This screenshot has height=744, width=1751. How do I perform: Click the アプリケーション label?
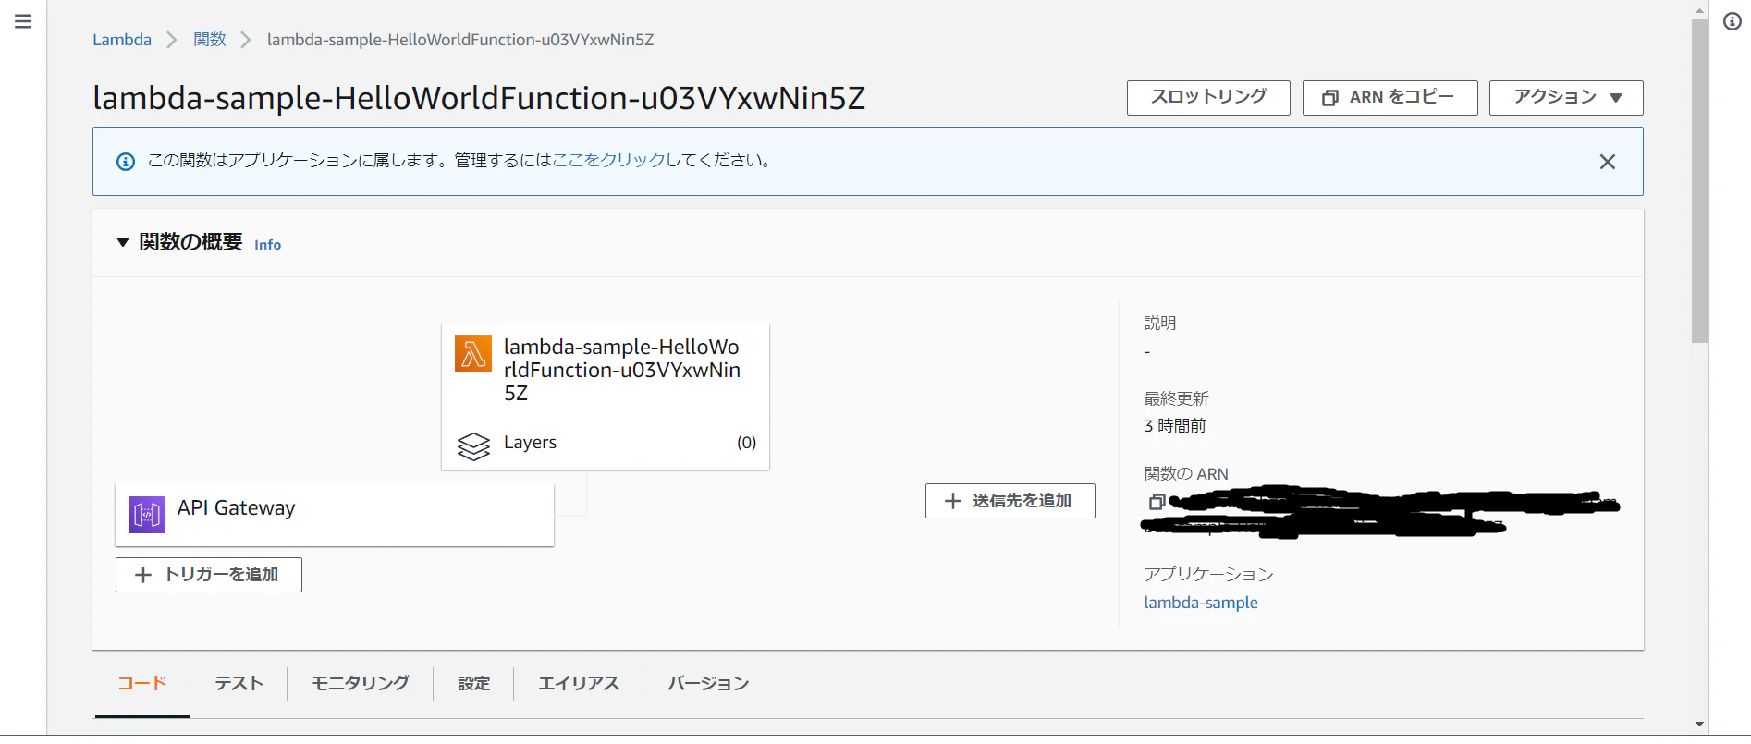(x=1208, y=574)
